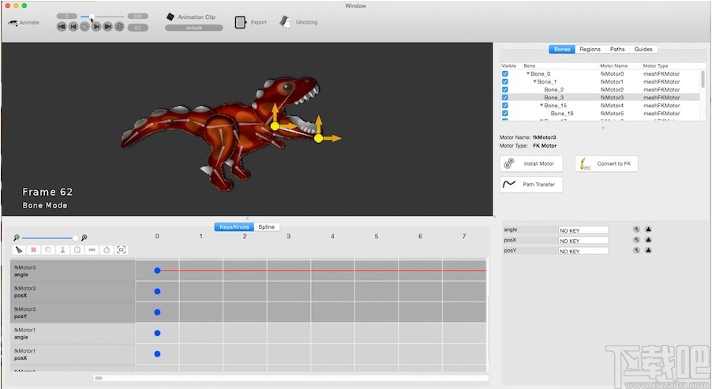Open the Export tool

coord(241,22)
